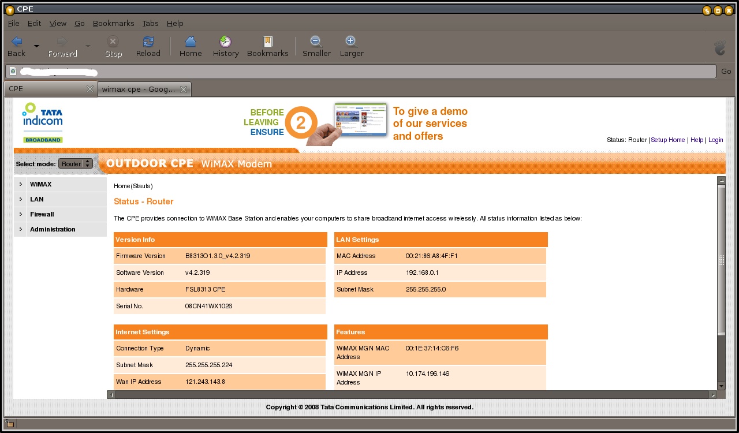The height and width of the screenshot is (433, 739).
Task: Click the page icon in address bar
Action: pos(13,72)
